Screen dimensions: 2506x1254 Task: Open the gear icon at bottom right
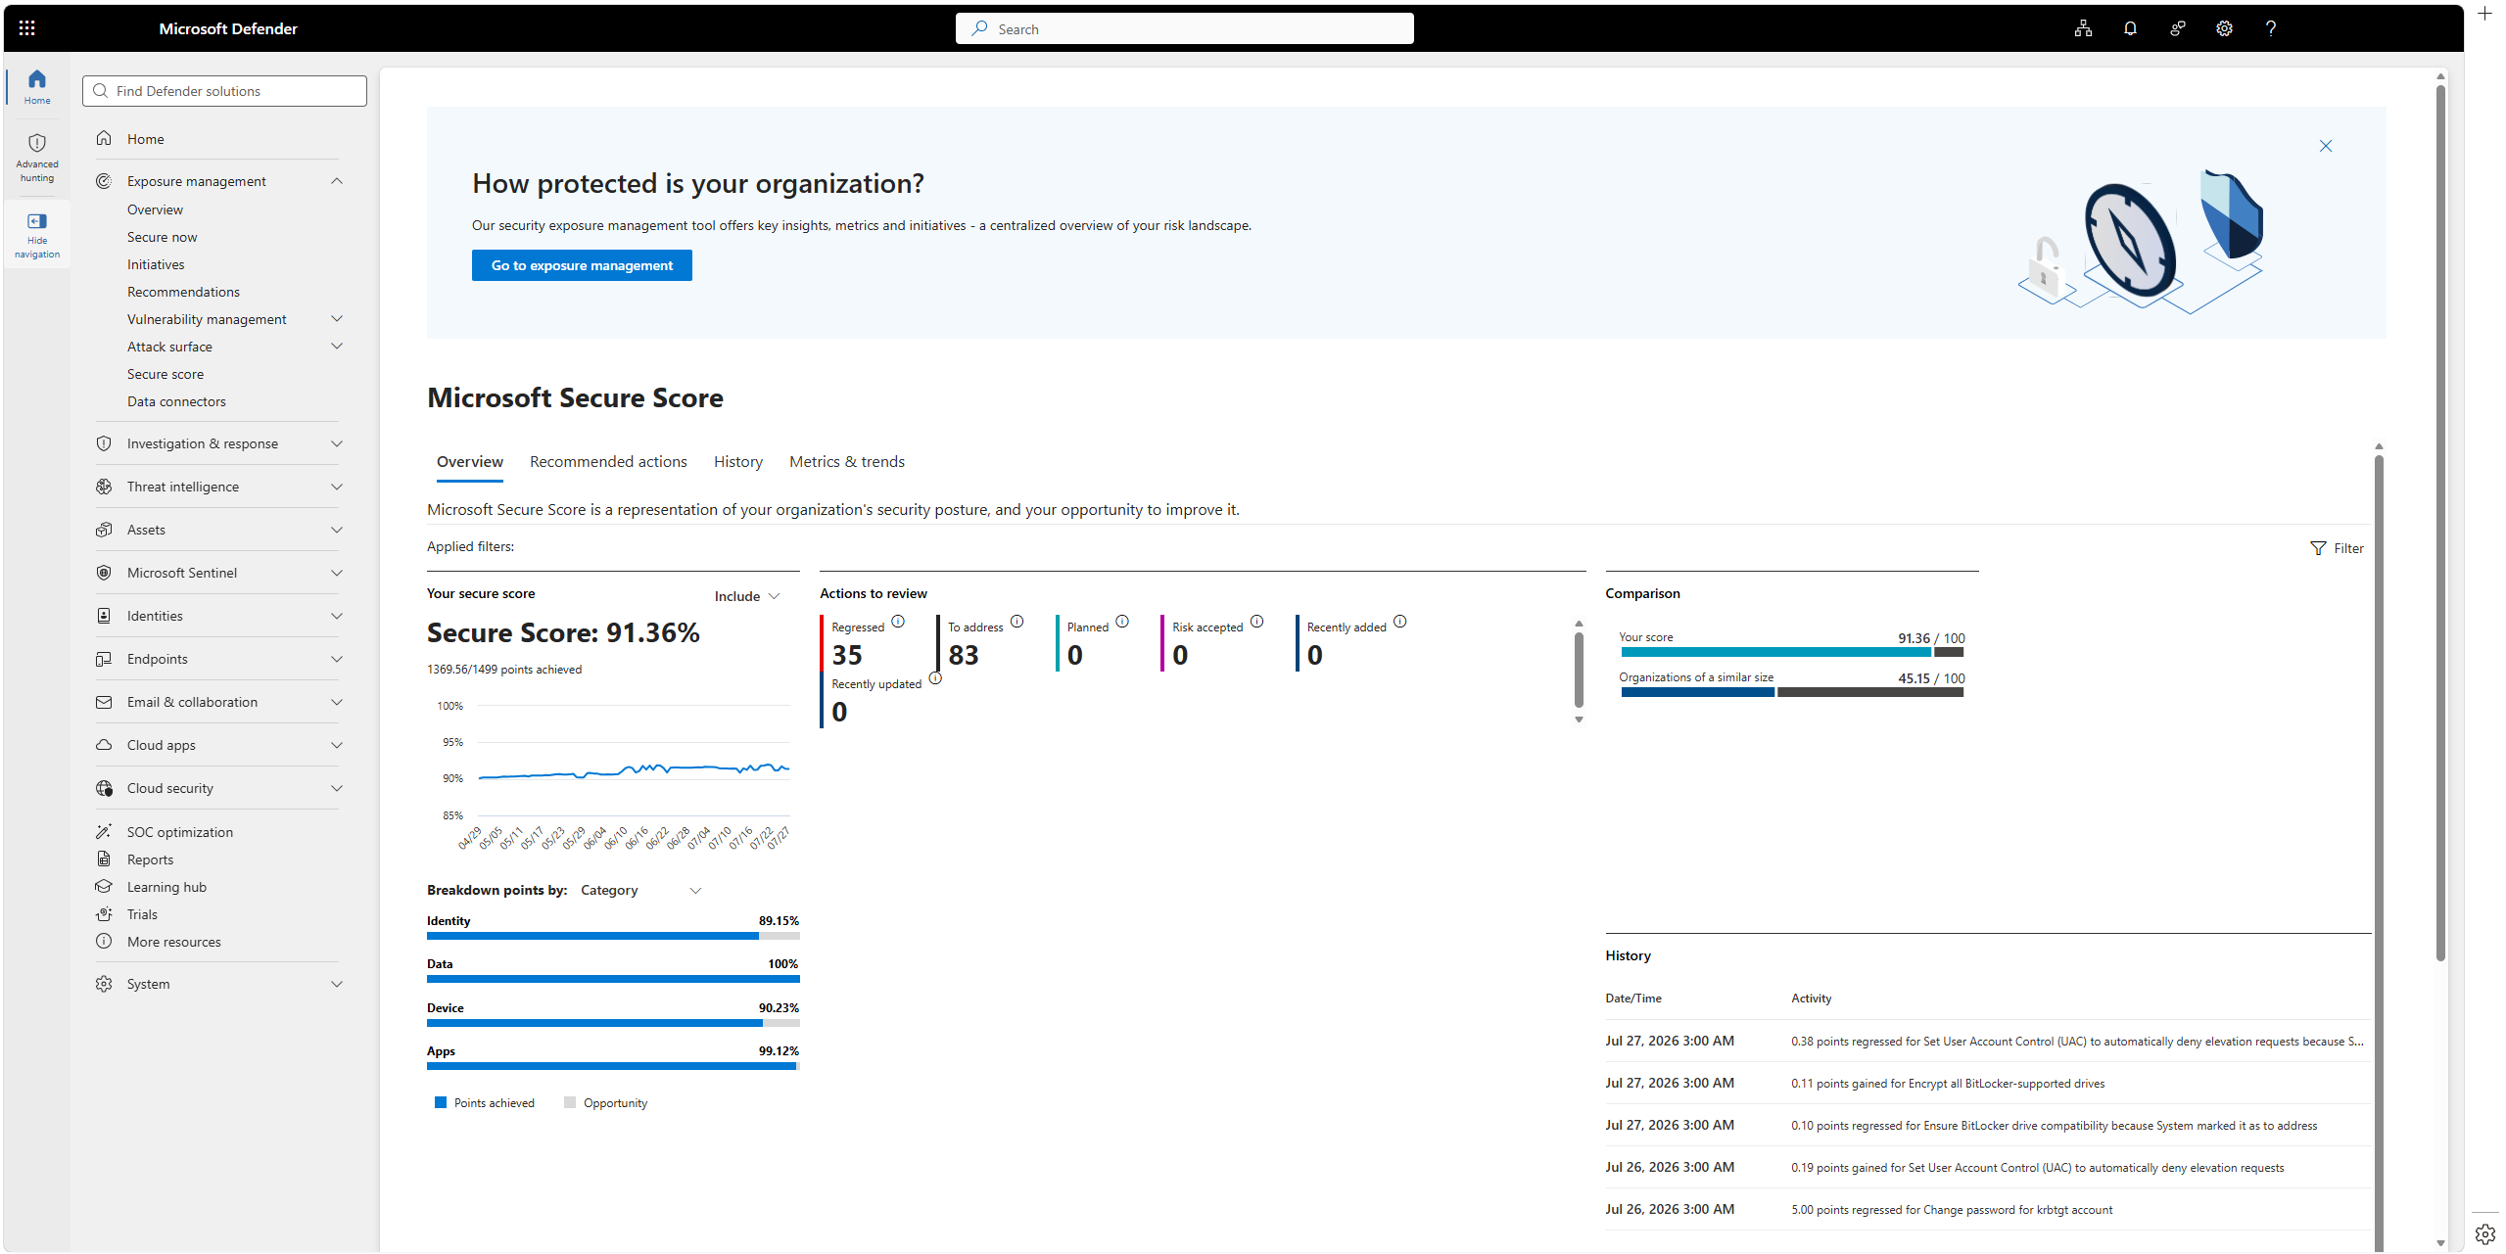(2484, 1234)
